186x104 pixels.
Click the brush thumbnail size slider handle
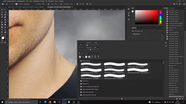point(122,99)
